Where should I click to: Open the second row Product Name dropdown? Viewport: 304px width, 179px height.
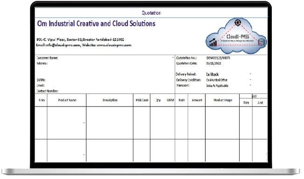click(84, 155)
